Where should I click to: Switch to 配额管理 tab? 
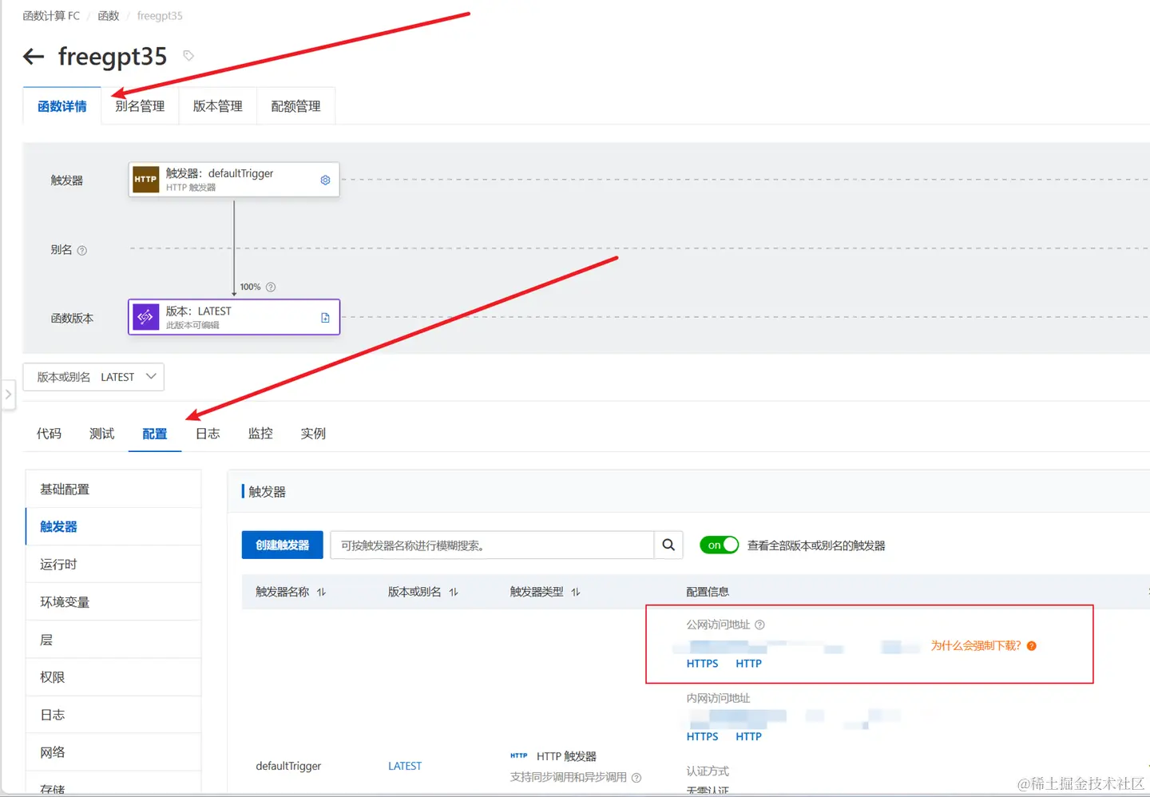coord(295,106)
